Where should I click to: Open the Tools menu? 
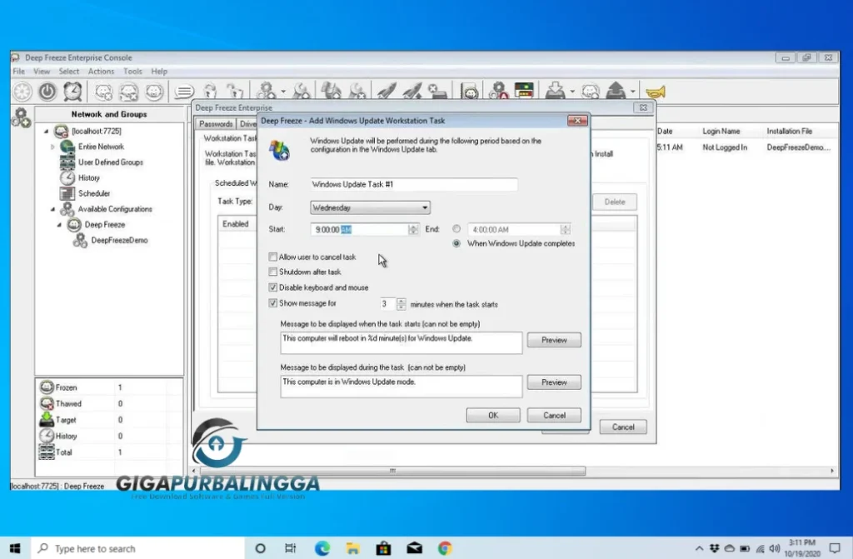point(132,72)
